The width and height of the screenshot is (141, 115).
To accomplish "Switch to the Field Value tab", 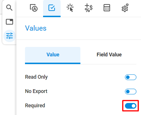I will click(x=109, y=55).
